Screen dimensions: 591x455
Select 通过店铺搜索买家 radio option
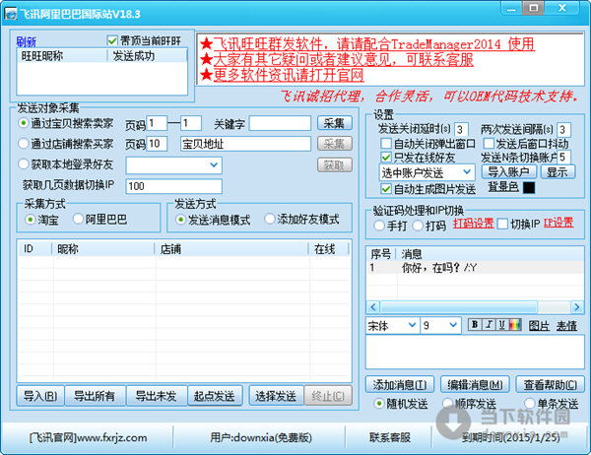pyautogui.click(x=24, y=144)
